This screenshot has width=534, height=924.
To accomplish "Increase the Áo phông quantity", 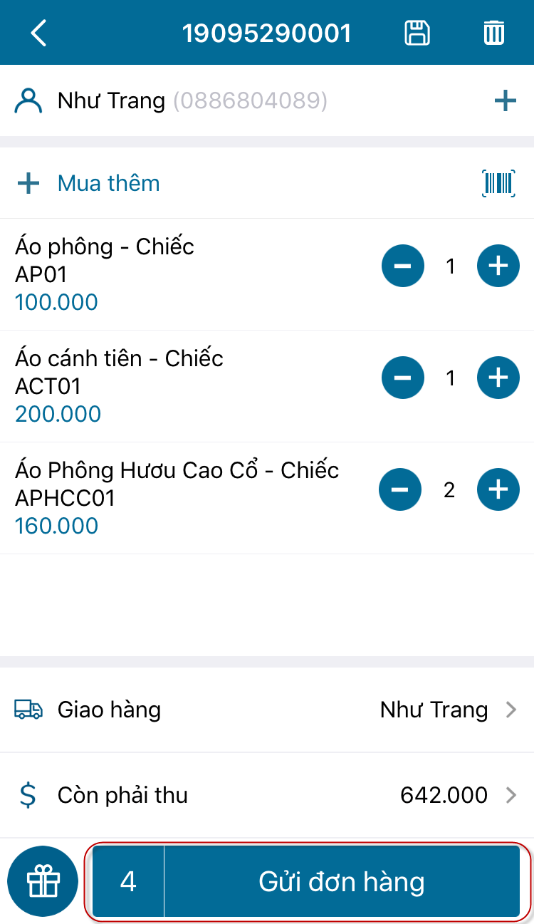I will point(498,266).
